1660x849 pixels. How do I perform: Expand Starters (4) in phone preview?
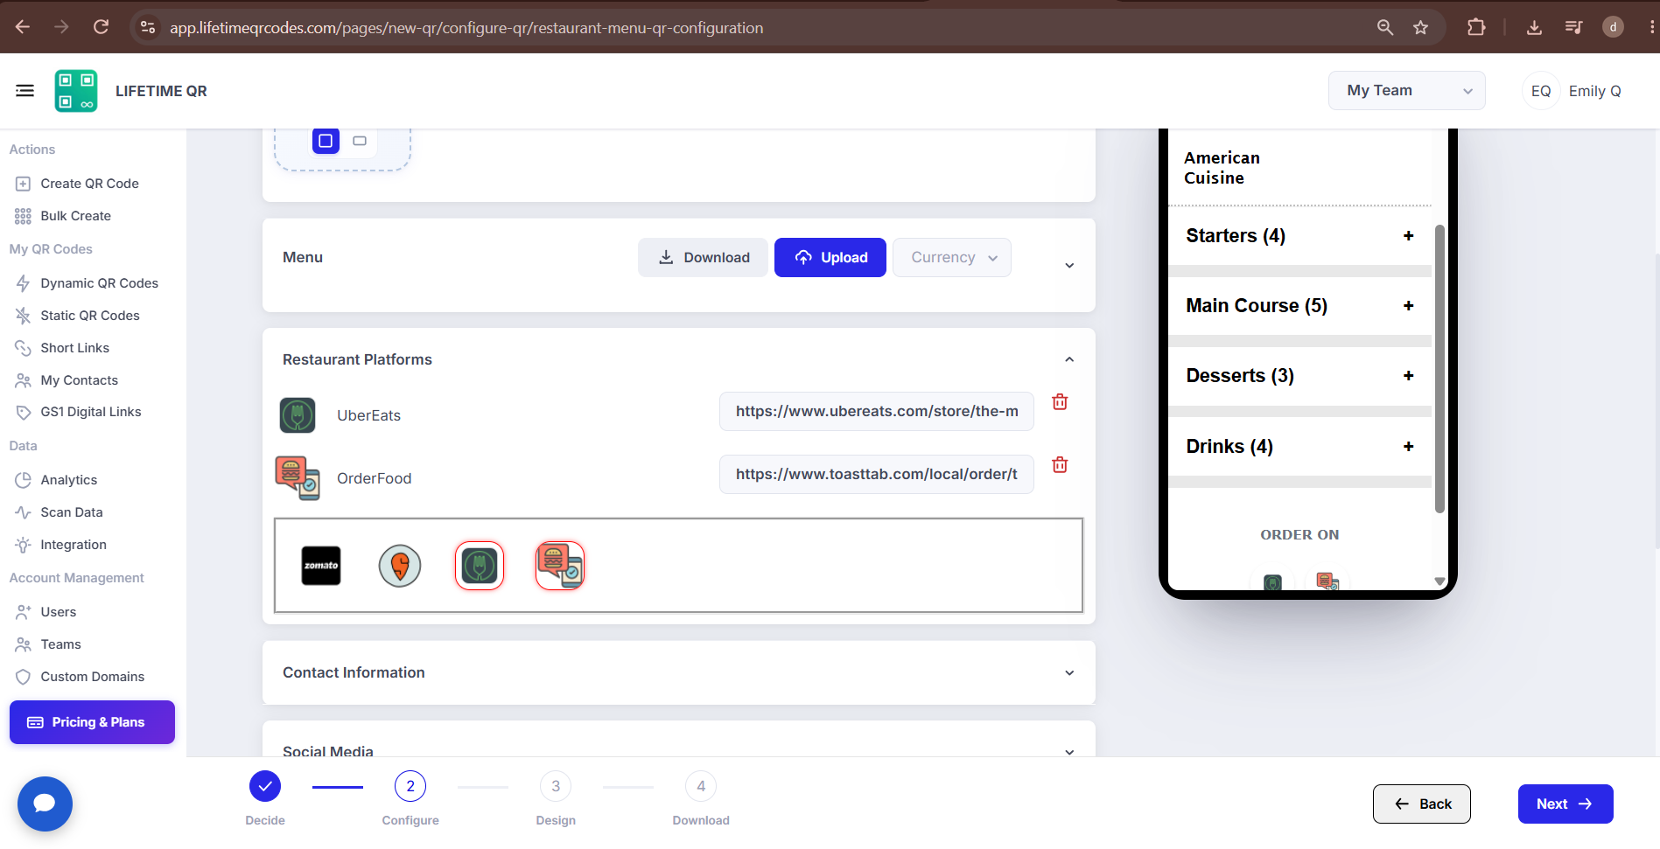point(1408,235)
